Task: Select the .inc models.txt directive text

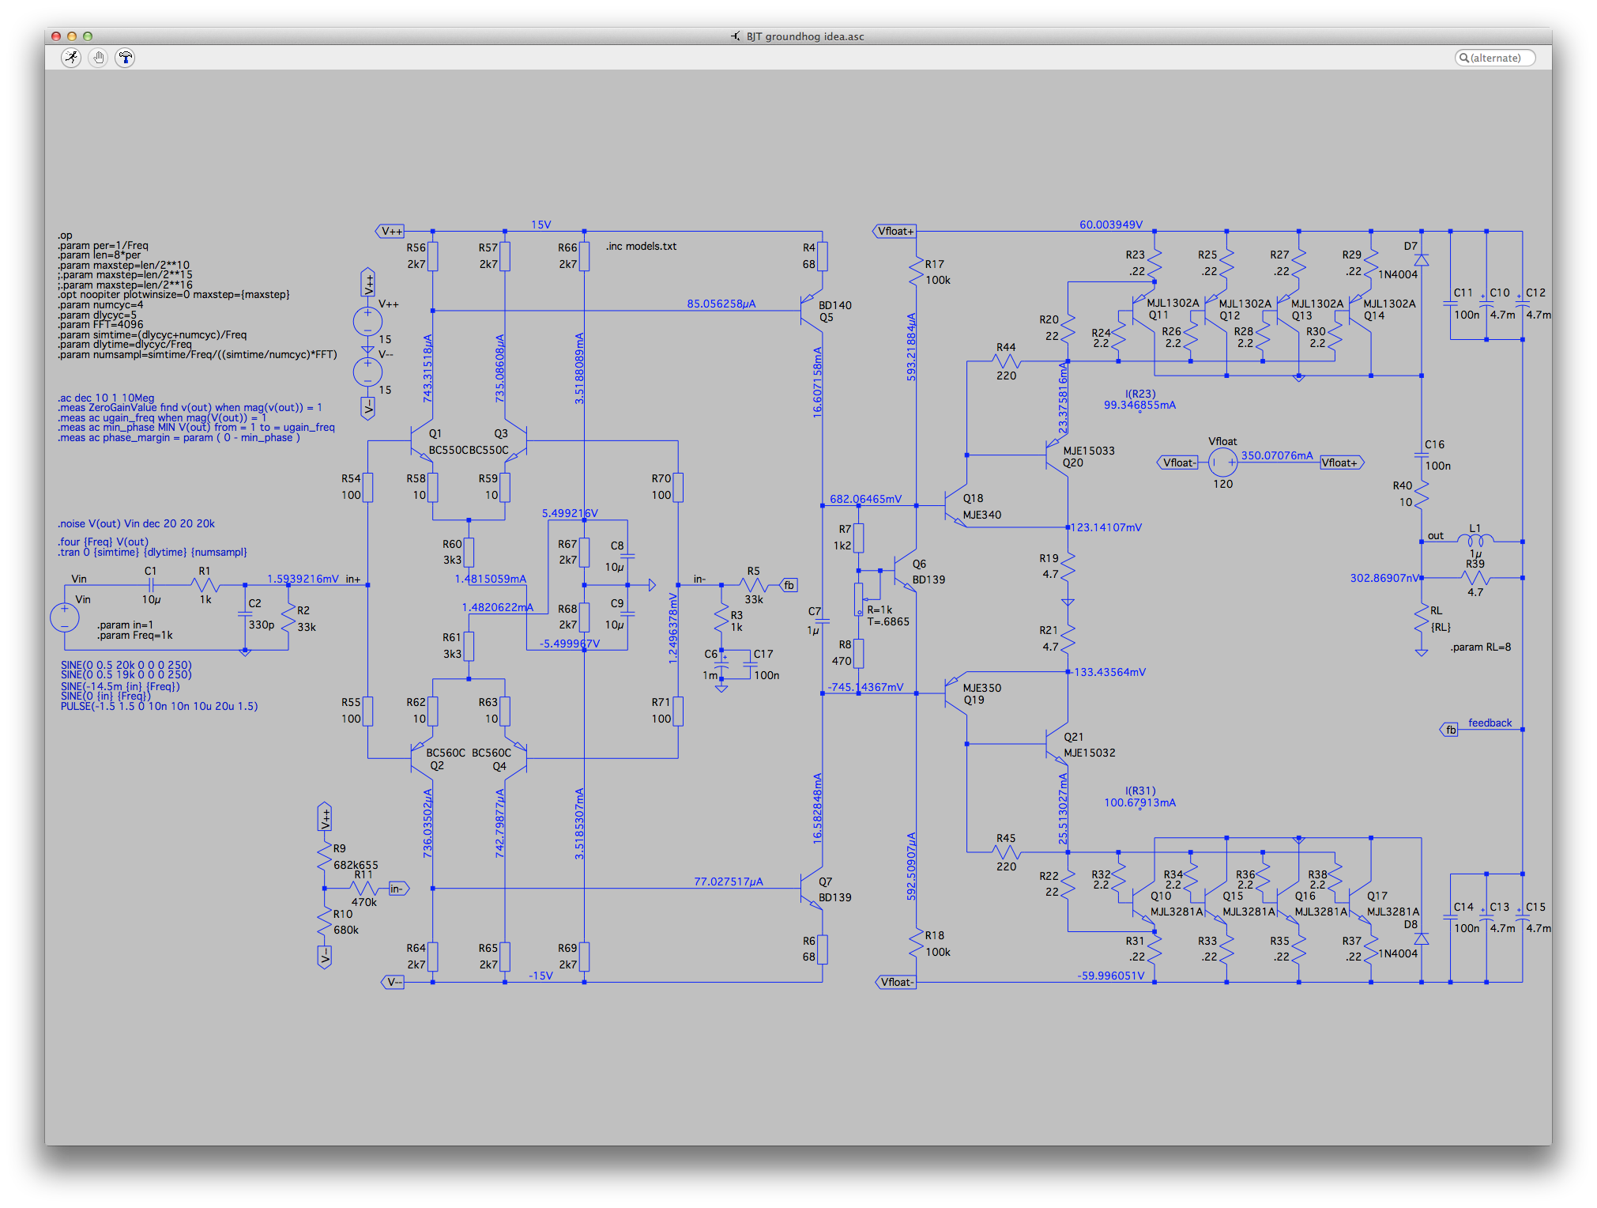Action: coord(641,246)
